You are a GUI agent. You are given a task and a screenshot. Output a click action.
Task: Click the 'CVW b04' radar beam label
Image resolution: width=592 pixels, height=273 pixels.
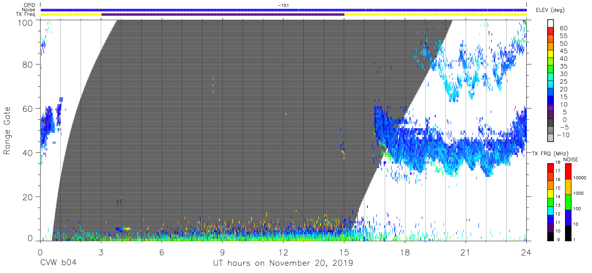(x=58, y=263)
